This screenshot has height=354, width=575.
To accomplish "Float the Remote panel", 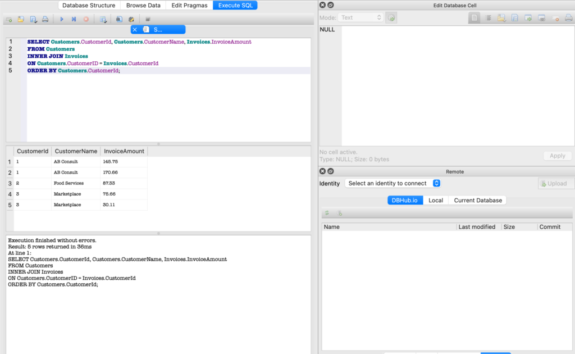I will pos(330,171).
